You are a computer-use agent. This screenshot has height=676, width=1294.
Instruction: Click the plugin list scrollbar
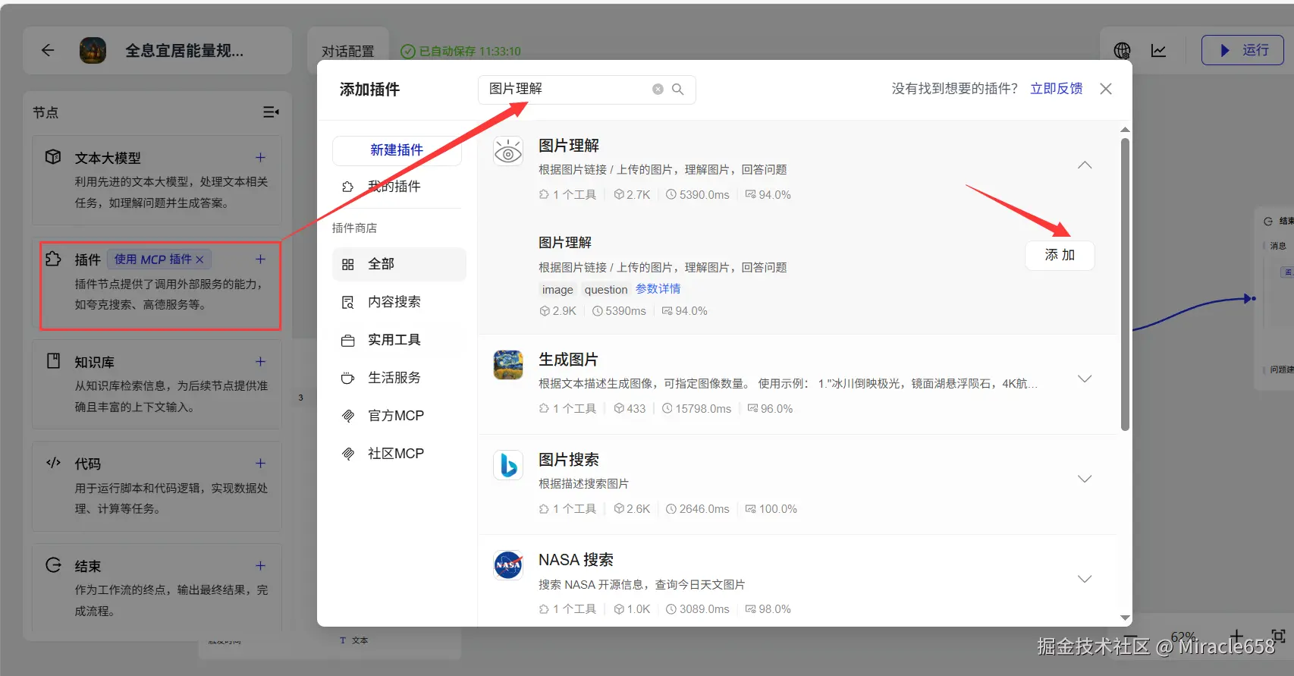pyautogui.click(x=1125, y=284)
